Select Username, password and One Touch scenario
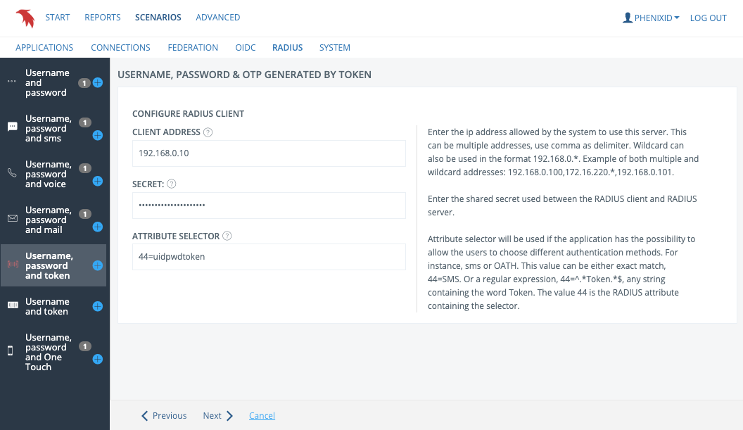Viewport: 743px width, 430px height. click(x=49, y=353)
